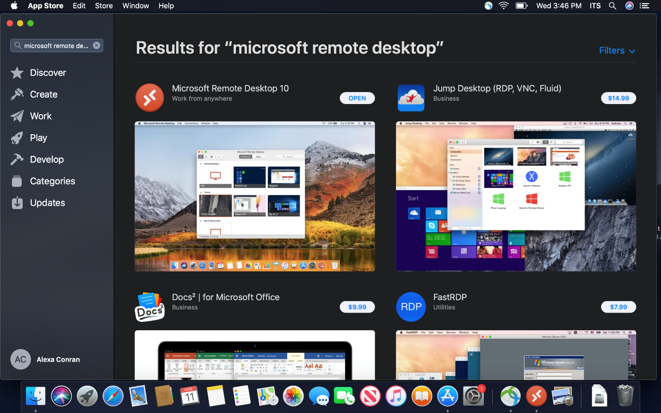This screenshot has height=413, width=661.
Task: Open Photos from the Dock
Action: pos(293,396)
